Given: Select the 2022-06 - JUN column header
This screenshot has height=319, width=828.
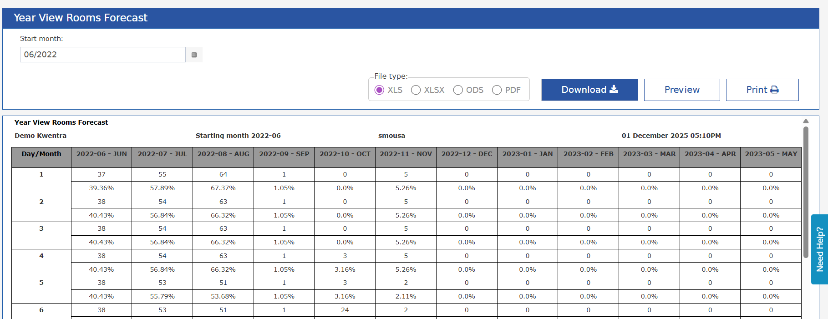Looking at the screenshot, I should tap(102, 157).
